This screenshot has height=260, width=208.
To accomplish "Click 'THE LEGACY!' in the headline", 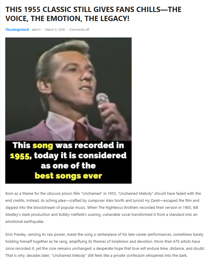I will click(x=107, y=18).
